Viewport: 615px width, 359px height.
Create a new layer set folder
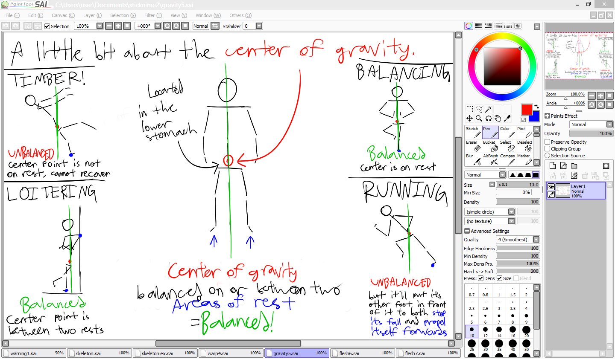[x=574, y=166]
